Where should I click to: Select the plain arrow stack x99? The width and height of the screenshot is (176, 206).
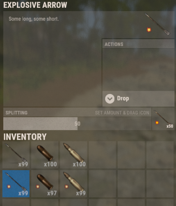[x=16, y=155]
